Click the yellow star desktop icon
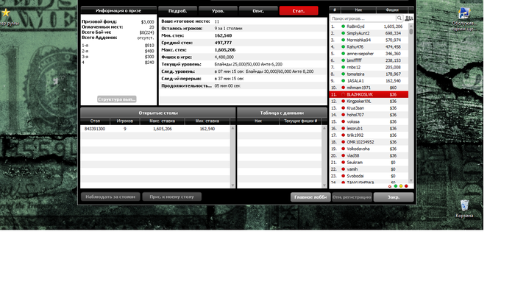This screenshot has width=515, height=290. point(6,13)
